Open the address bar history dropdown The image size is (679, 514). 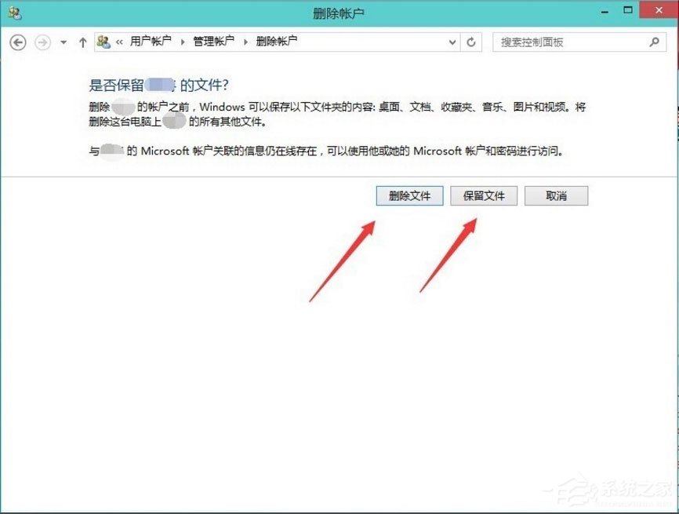point(451,42)
